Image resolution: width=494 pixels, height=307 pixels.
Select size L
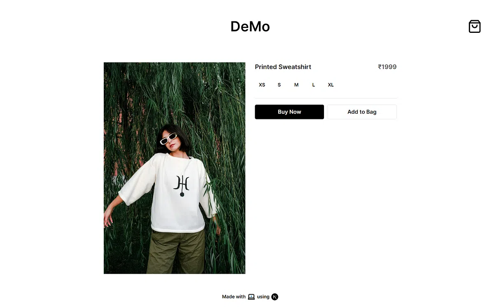click(313, 85)
